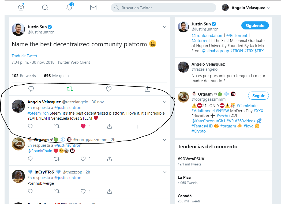The height and width of the screenshot is (204, 281).
Task: Click the green retweet icon on Justin Sun's tweet
Action: [x=70, y=89]
